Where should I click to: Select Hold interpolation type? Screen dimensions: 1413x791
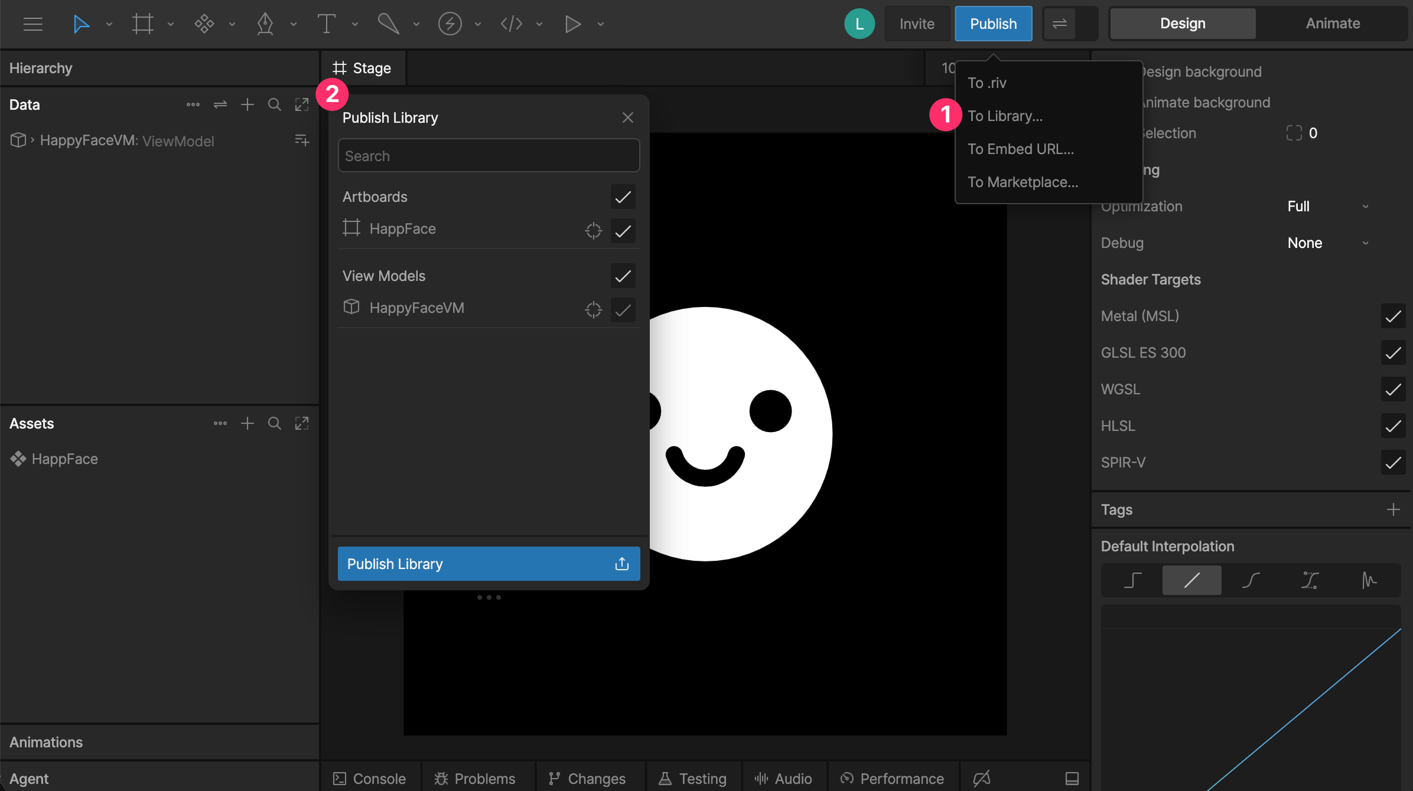click(1132, 580)
